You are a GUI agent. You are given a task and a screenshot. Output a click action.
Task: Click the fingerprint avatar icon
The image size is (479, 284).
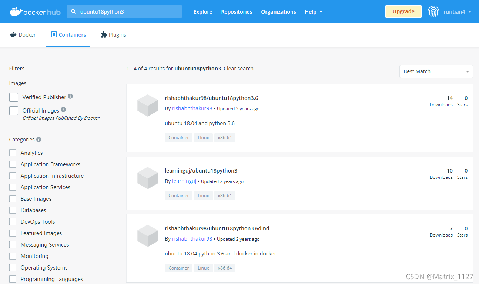433,11
